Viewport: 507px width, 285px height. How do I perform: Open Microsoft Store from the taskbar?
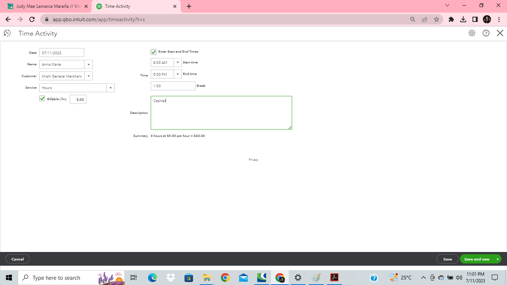[189, 278]
